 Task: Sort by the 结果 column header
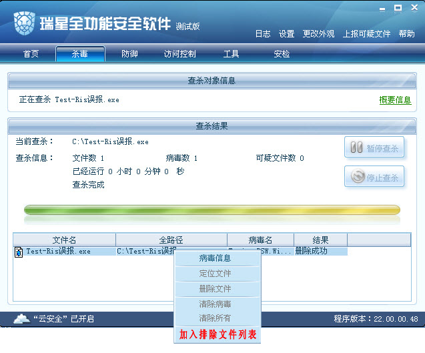click(x=321, y=240)
